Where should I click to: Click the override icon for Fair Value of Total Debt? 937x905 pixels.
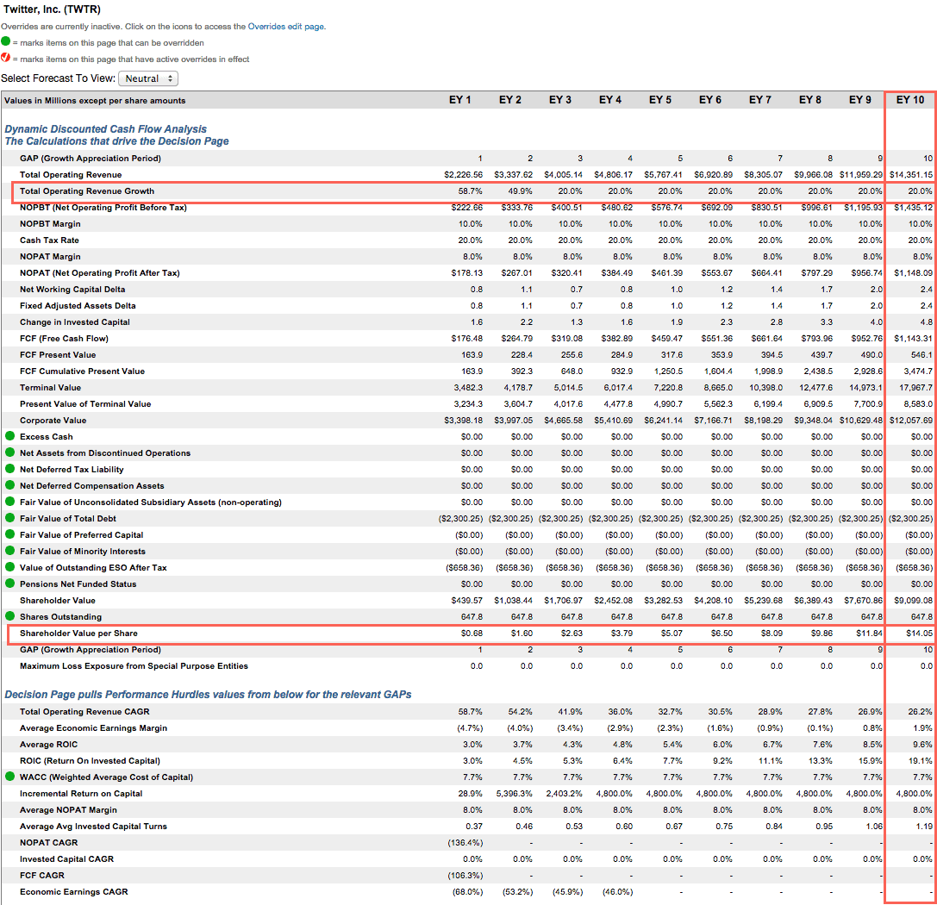point(9,518)
